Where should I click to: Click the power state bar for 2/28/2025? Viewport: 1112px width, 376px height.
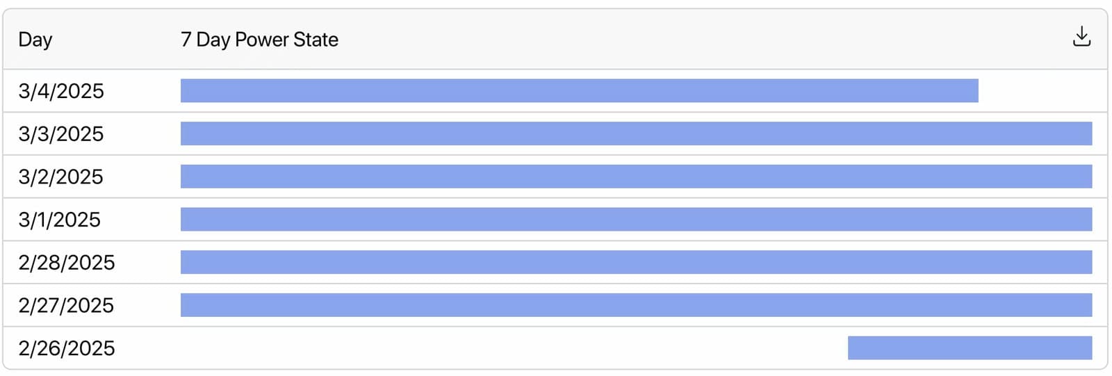[x=636, y=263]
